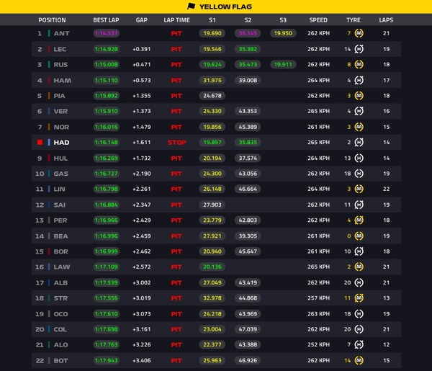Click the team colour bar next to NOR
This screenshot has width=432, height=371.
[49, 127]
